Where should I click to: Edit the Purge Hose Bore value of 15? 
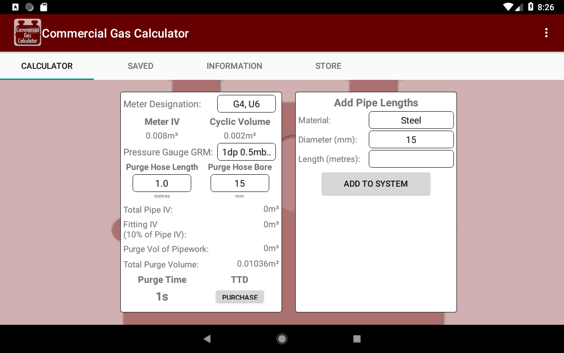coord(240,183)
